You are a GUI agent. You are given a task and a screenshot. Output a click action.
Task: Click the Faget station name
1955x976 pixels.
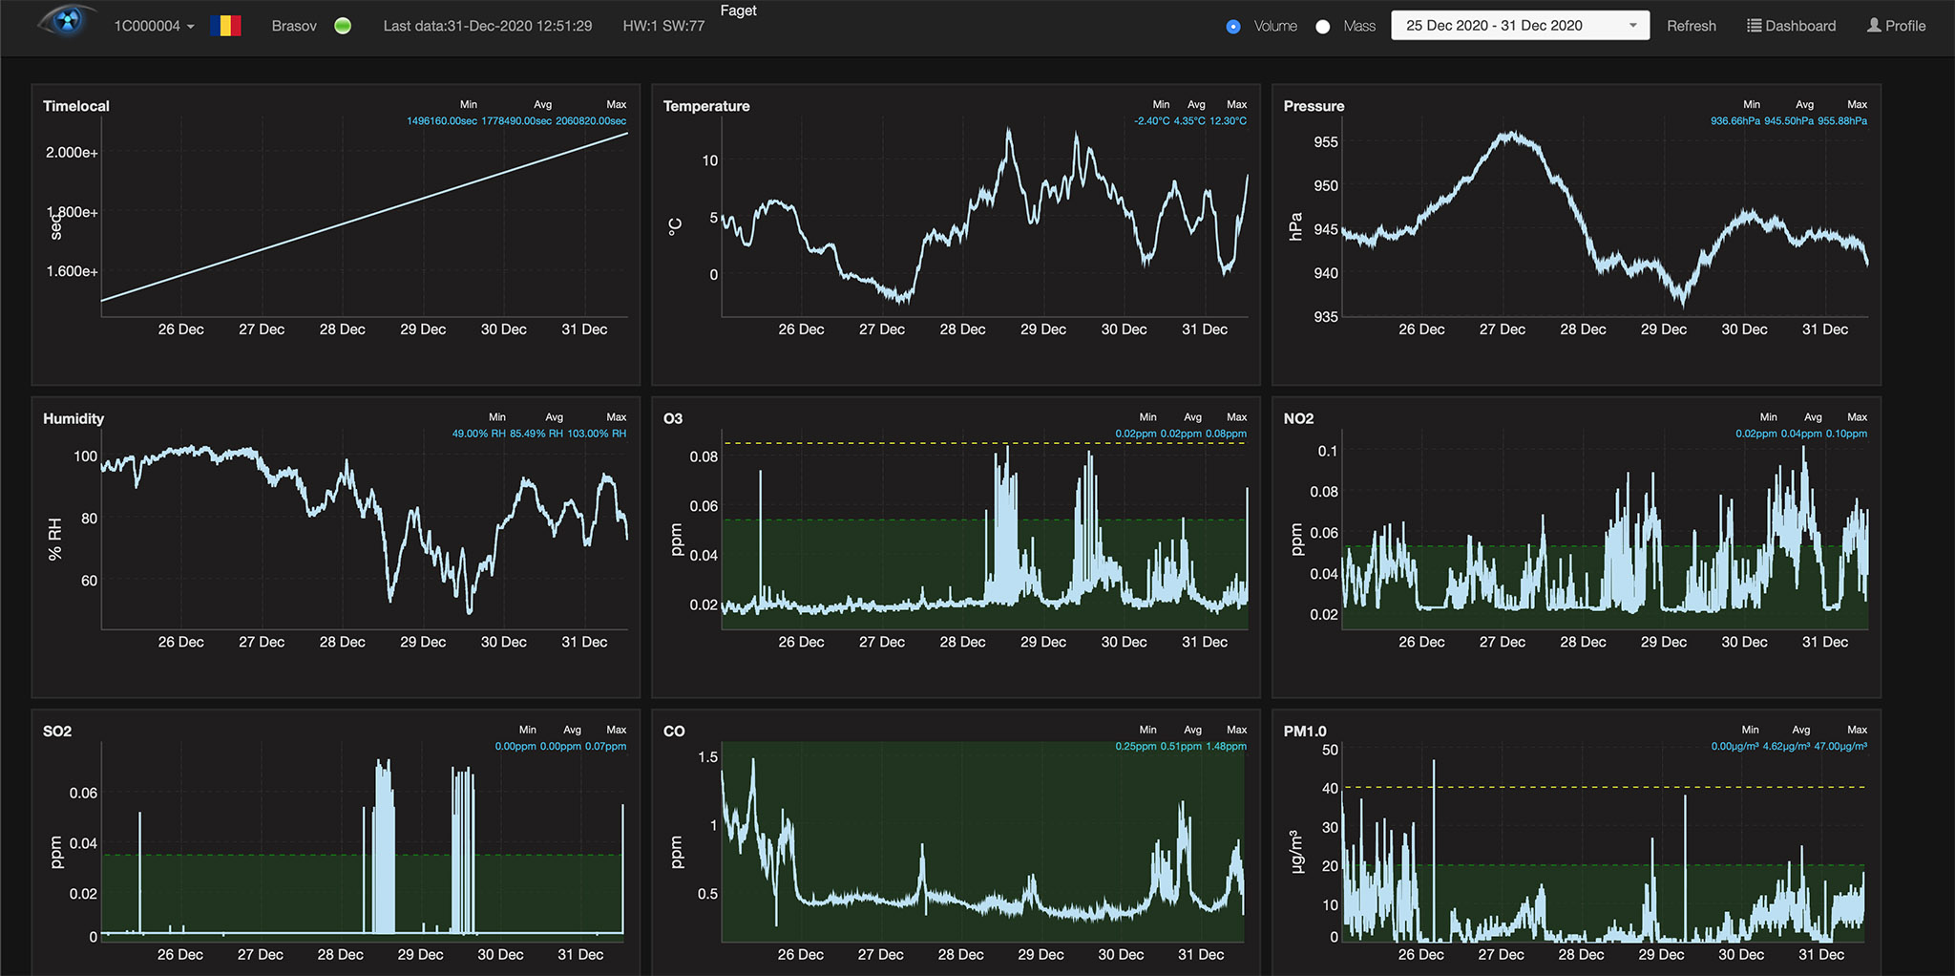738,11
